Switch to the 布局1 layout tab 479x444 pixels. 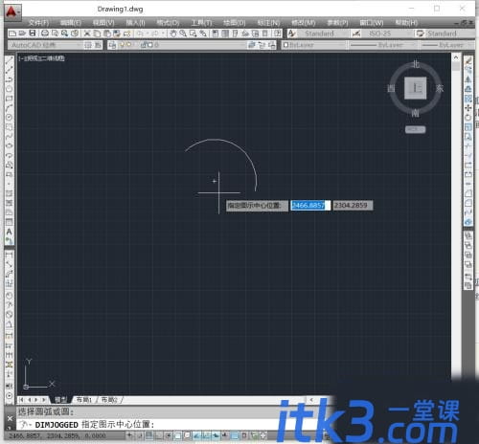point(84,400)
